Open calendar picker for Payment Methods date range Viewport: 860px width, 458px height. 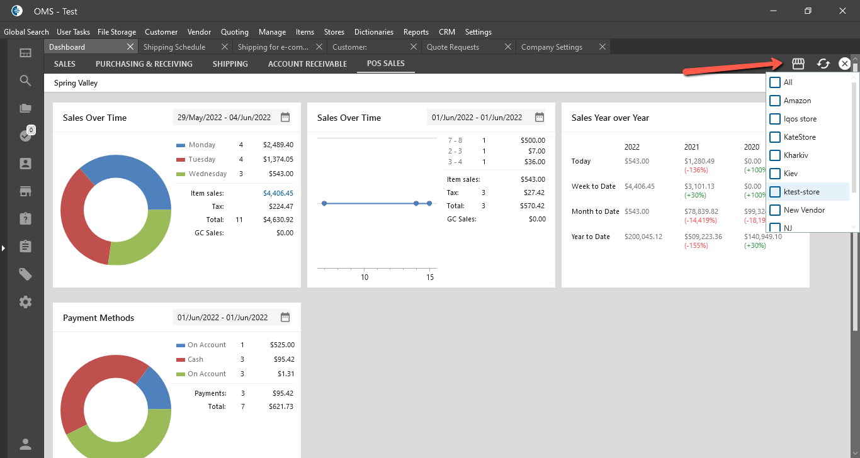(285, 318)
